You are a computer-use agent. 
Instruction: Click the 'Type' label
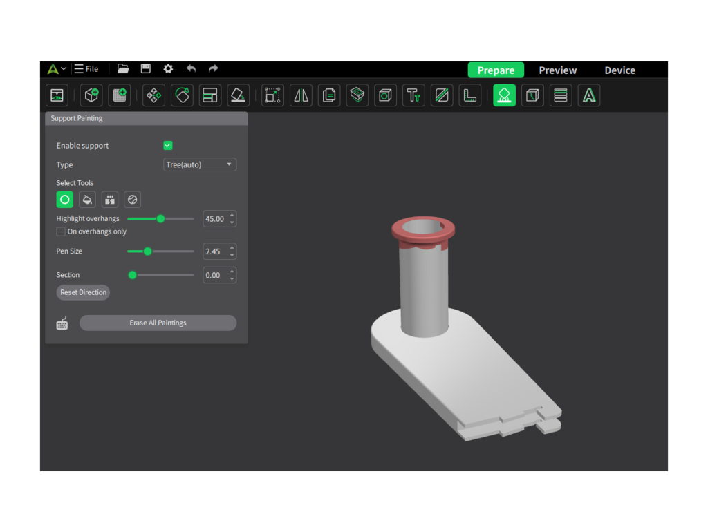(64, 164)
